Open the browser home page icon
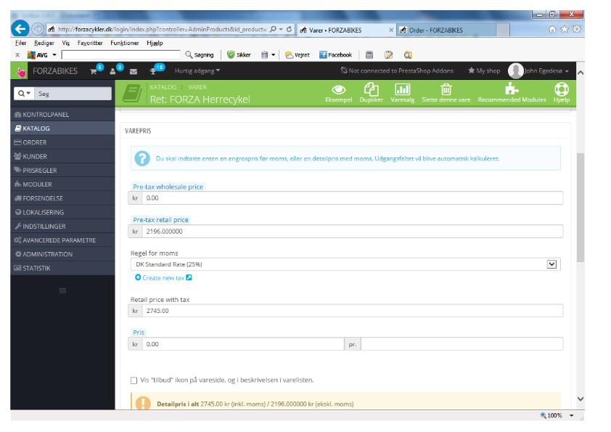This screenshot has width=611, height=432. tap(551, 29)
